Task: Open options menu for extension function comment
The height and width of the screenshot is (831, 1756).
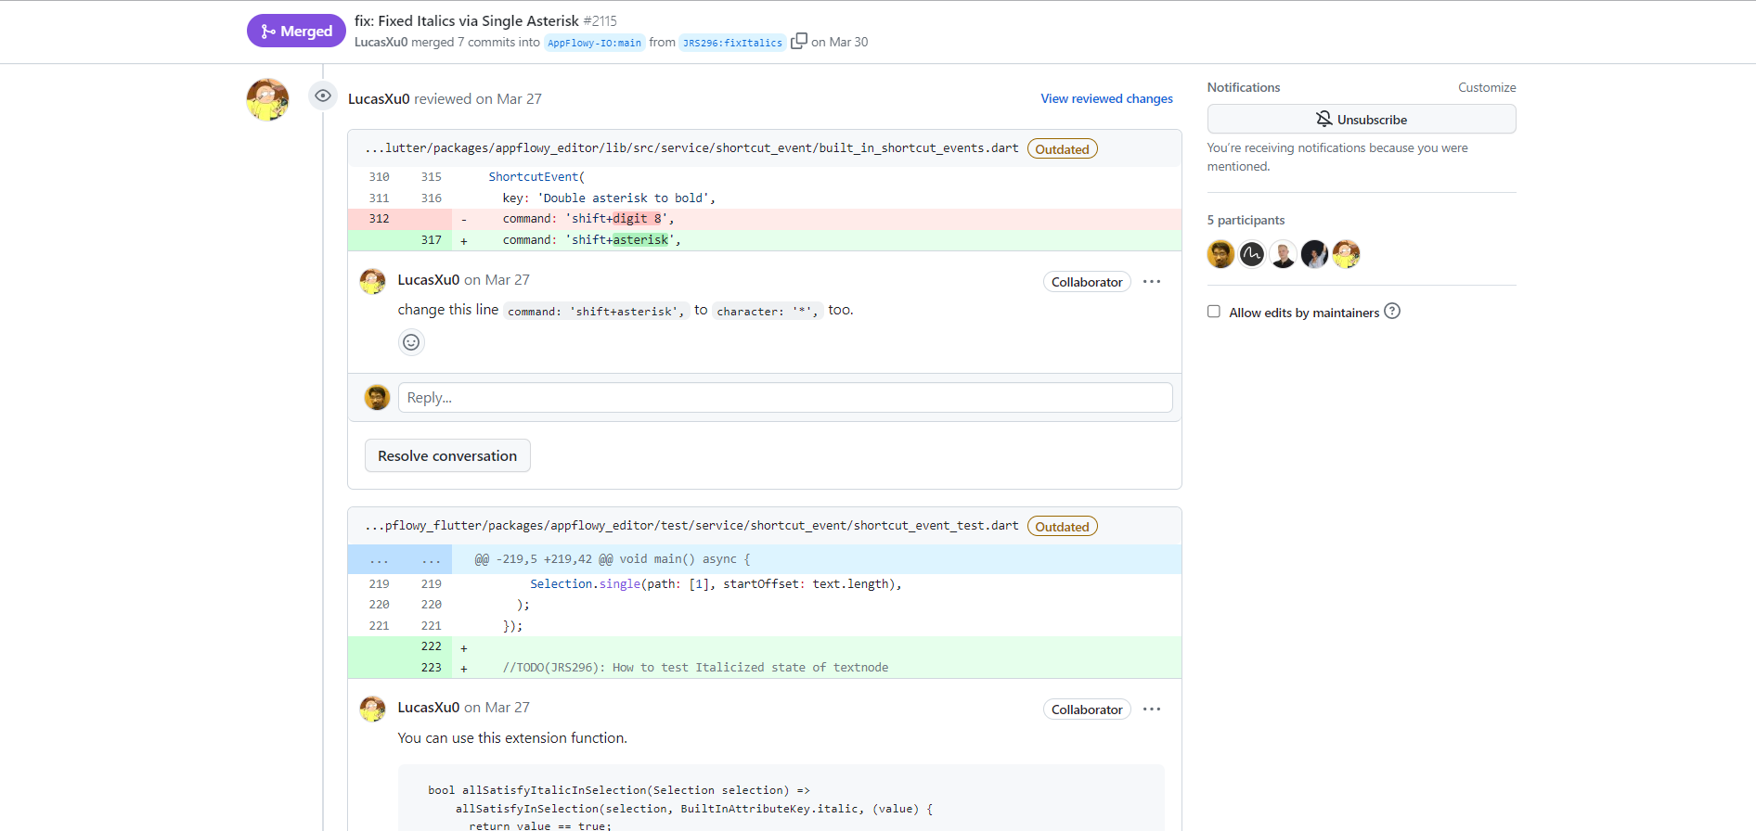Action: (x=1152, y=709)
